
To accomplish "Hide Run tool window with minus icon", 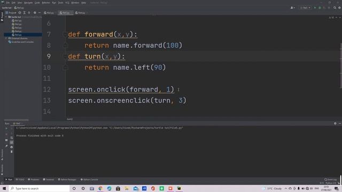I will click(x=340, y=123).
